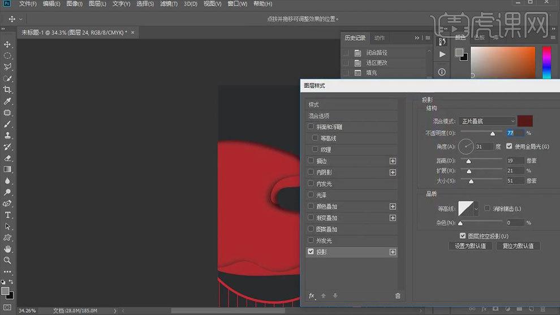
Task: Open the 图像(I) menu
Action: (x=74, y=3)
